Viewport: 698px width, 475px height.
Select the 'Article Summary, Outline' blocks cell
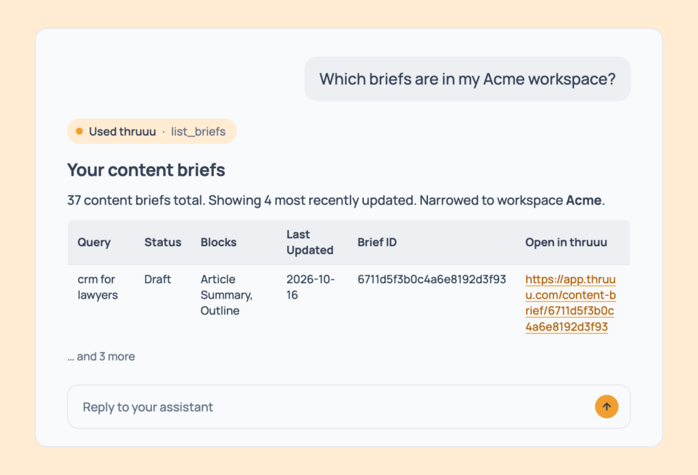[226, 295]
